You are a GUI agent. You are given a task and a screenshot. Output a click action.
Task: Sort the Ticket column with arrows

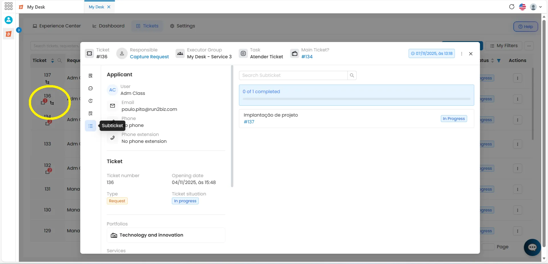coord(52,61)
